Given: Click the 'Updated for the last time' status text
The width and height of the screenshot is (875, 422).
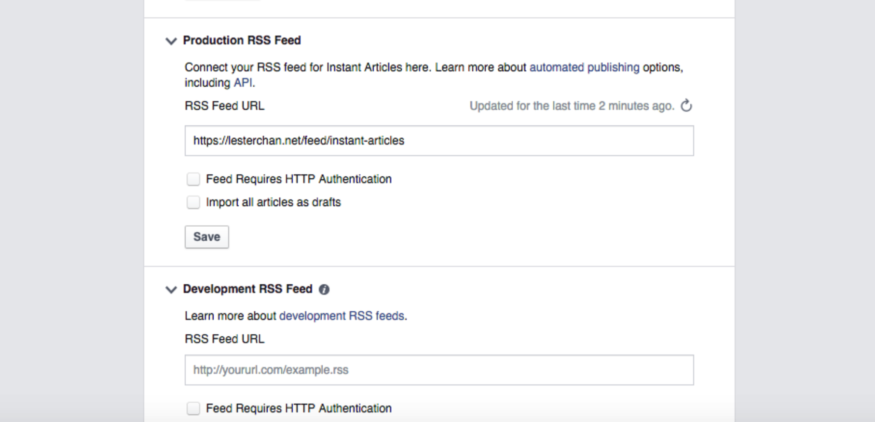Looking at the screenshot, I should pyautogui.click(x=572, y=106).
